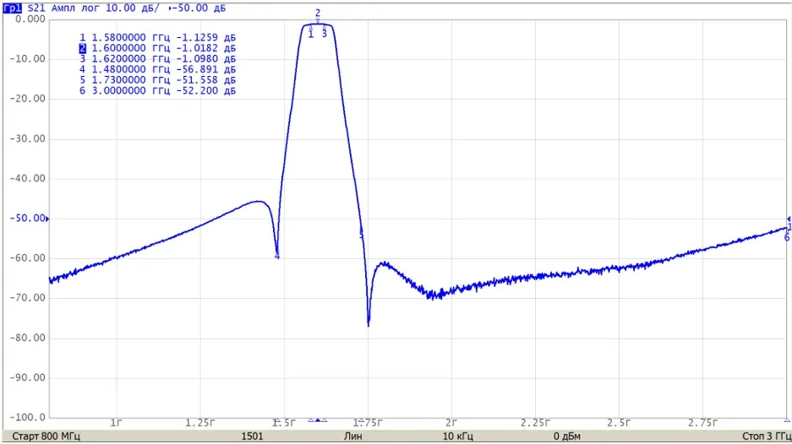Viewport: 792px width, 444px height.
Task: Click the -80.00 vertical scale label
Action: click(x=28, y=338)
